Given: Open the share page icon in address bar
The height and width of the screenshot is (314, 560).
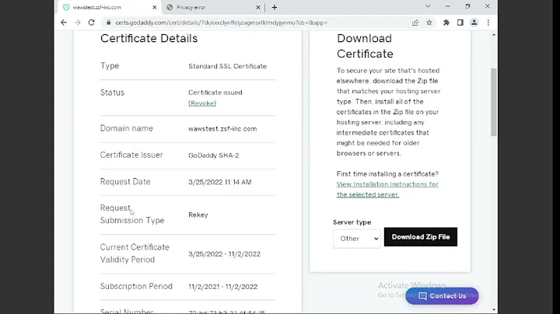Looking at the screenshot, I should pos(415,23).
